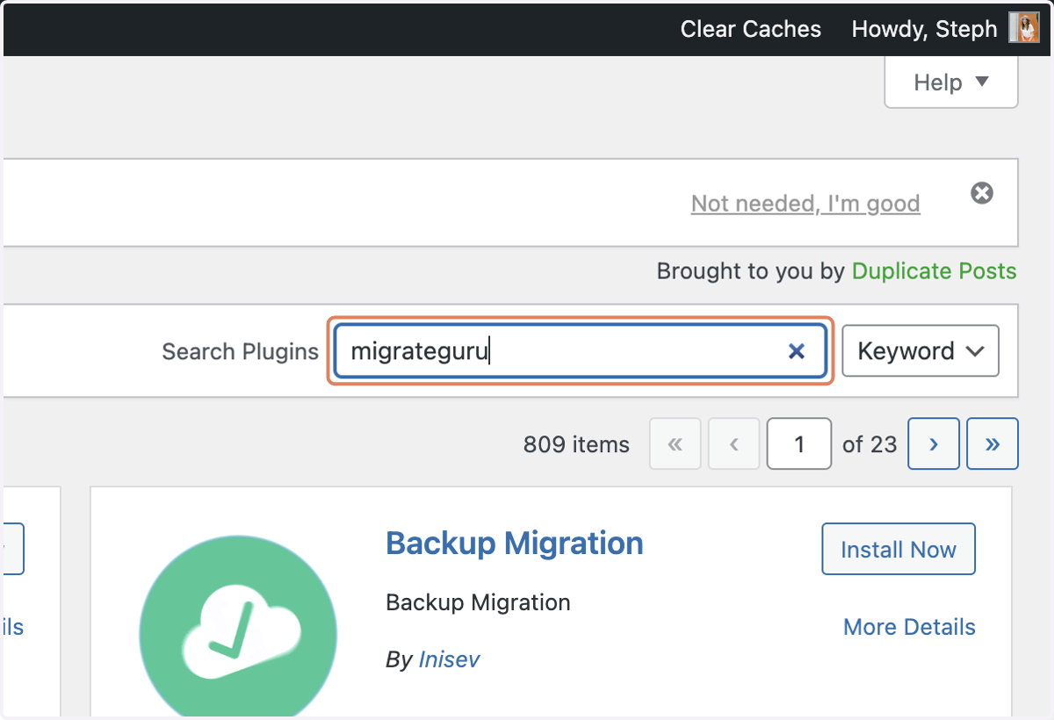Click the current page number field
1054x720 pixels.
tap(799, 444)
